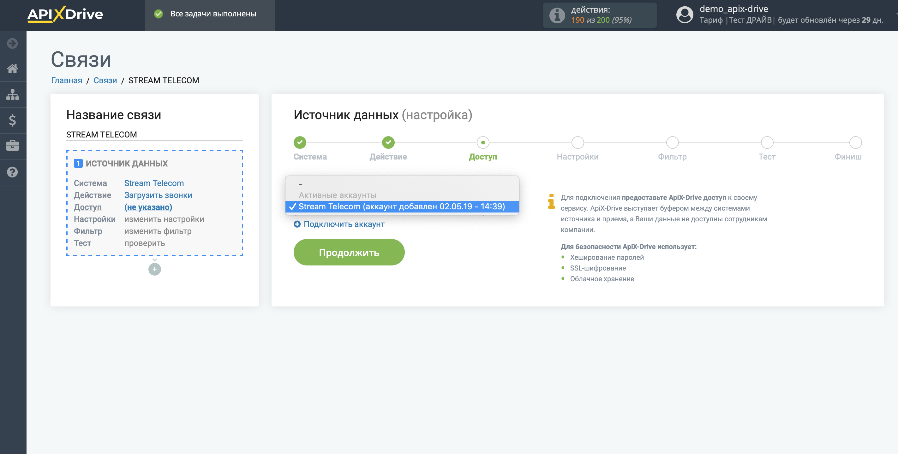
Task: Click demo_apix-drive username
Action: [734, 9]
